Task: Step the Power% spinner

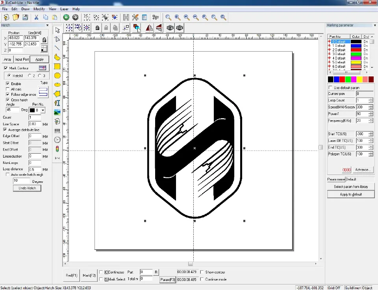Action: click(x=371, y=114)
